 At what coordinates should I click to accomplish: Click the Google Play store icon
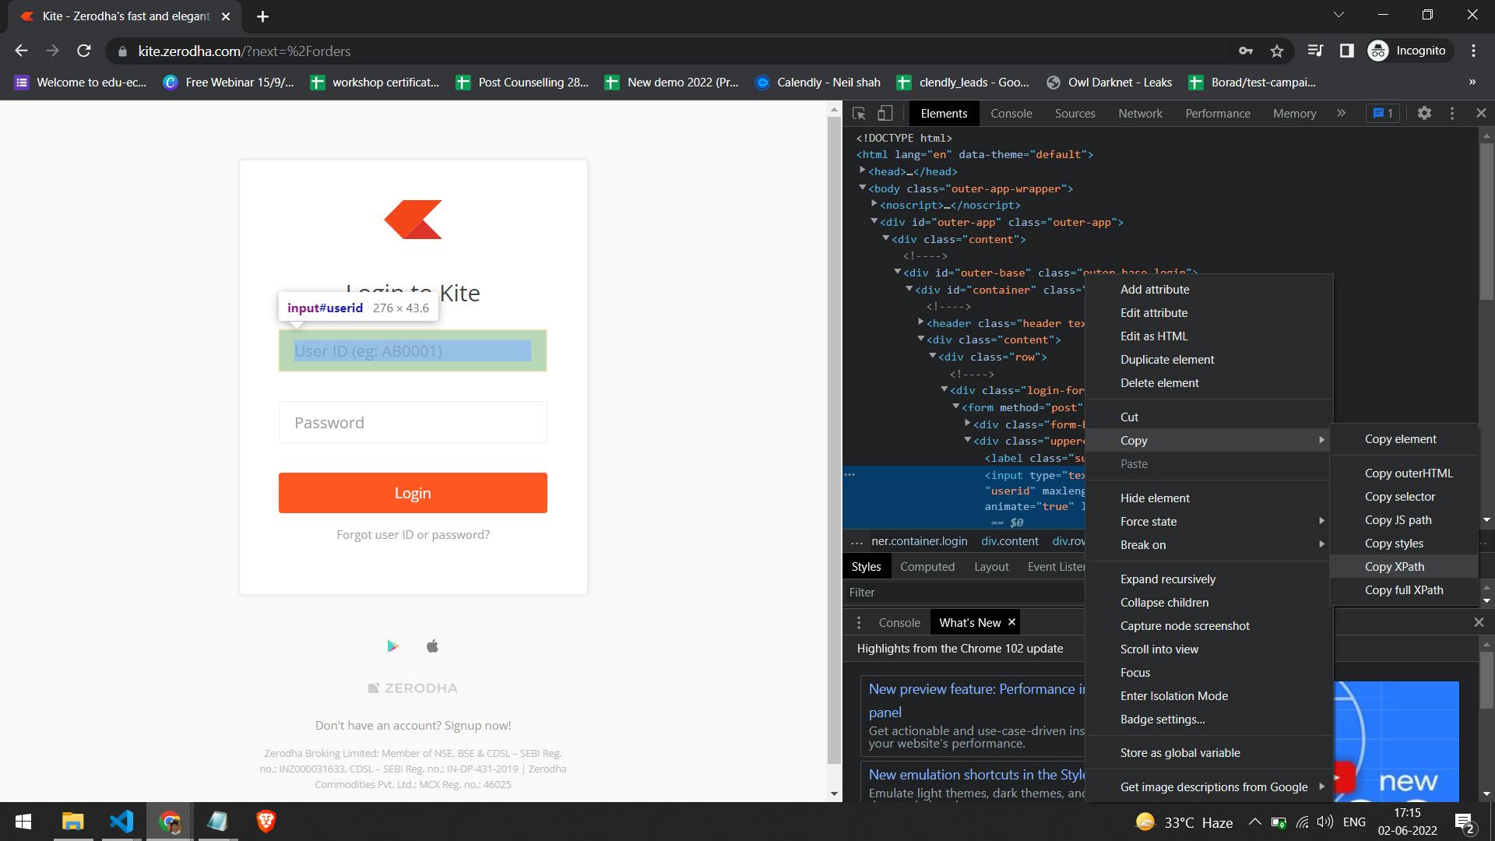(392, 646)
